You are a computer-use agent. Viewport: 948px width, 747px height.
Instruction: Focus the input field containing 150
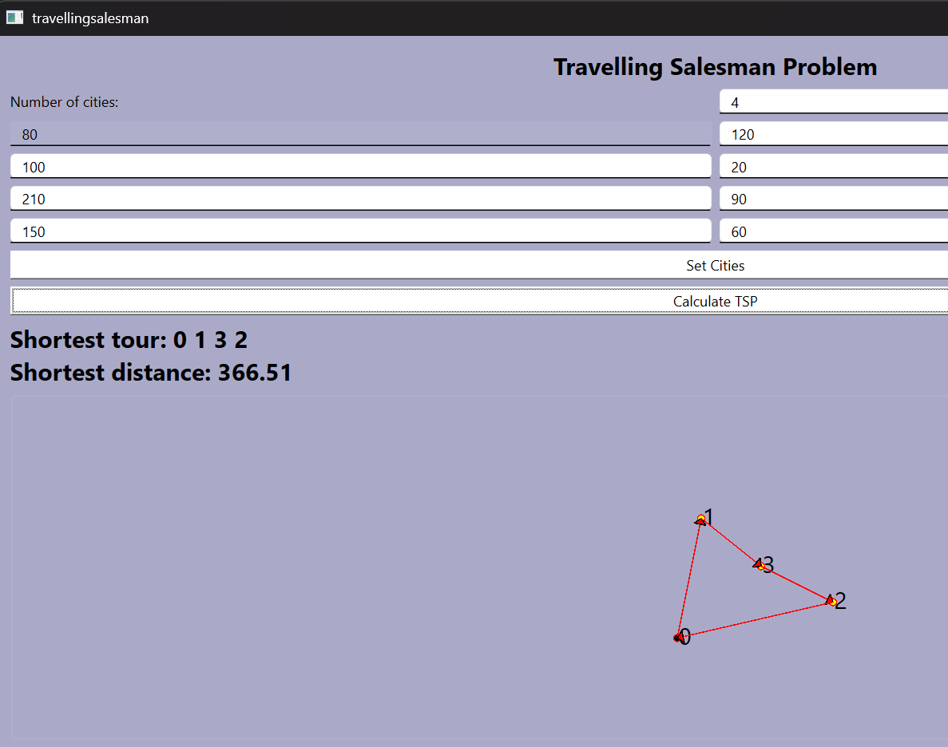360,231
